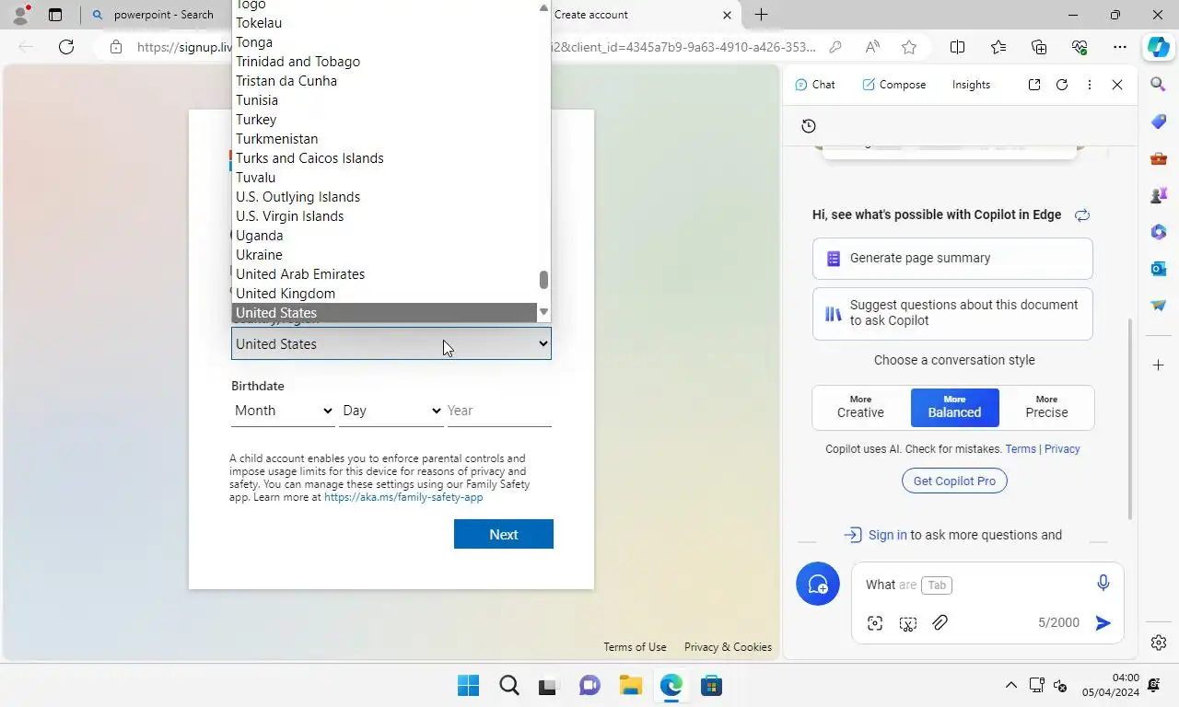Click Get Copilot Pro button
Screen dimensions: 1179x707
point(954,481)
